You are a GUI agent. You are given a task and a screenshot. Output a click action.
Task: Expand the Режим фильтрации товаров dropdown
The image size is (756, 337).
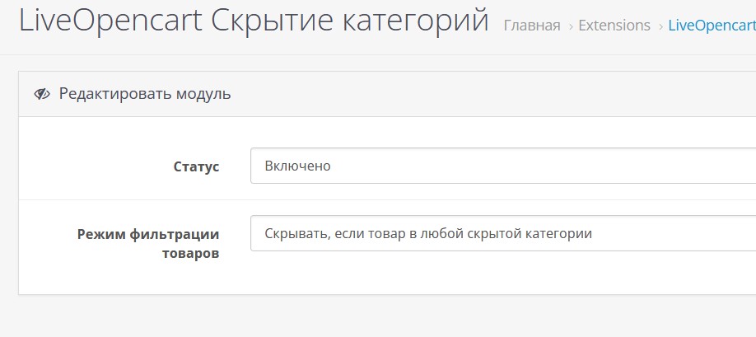click(503, 233)
